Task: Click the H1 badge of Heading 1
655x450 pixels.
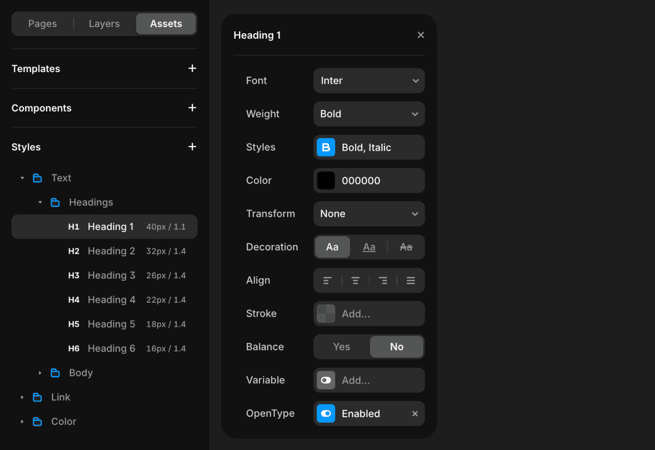Action: click(74, 227)
